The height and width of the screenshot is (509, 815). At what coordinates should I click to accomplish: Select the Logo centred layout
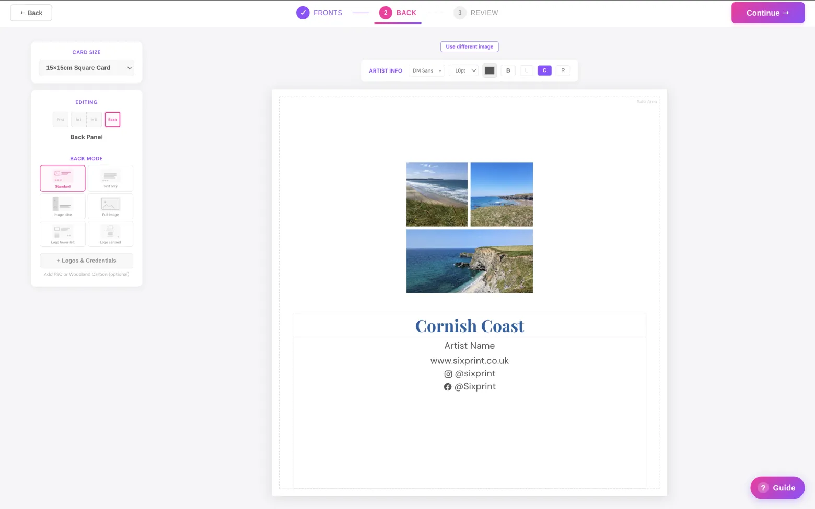[110, 234]
